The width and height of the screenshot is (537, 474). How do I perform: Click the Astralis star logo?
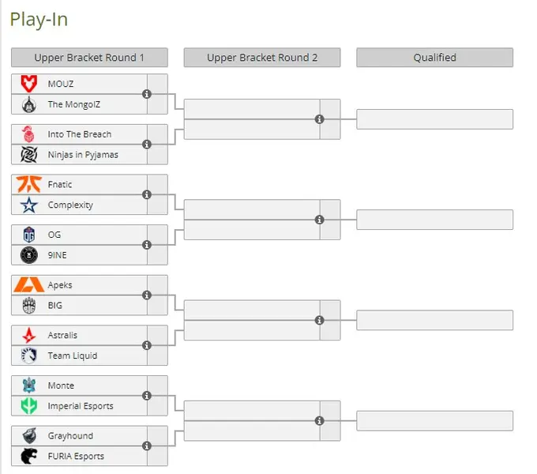(x=29, y=335)
